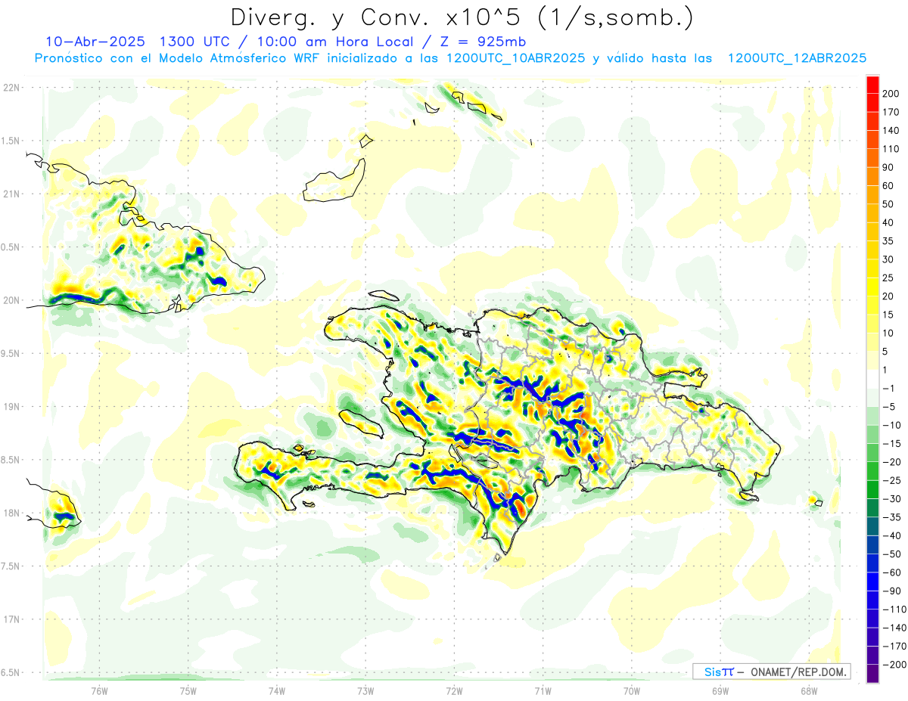908x701 pixels.
Task: Click the 68W longitude label
Action: pyautogui.click(x=809, y=690)
